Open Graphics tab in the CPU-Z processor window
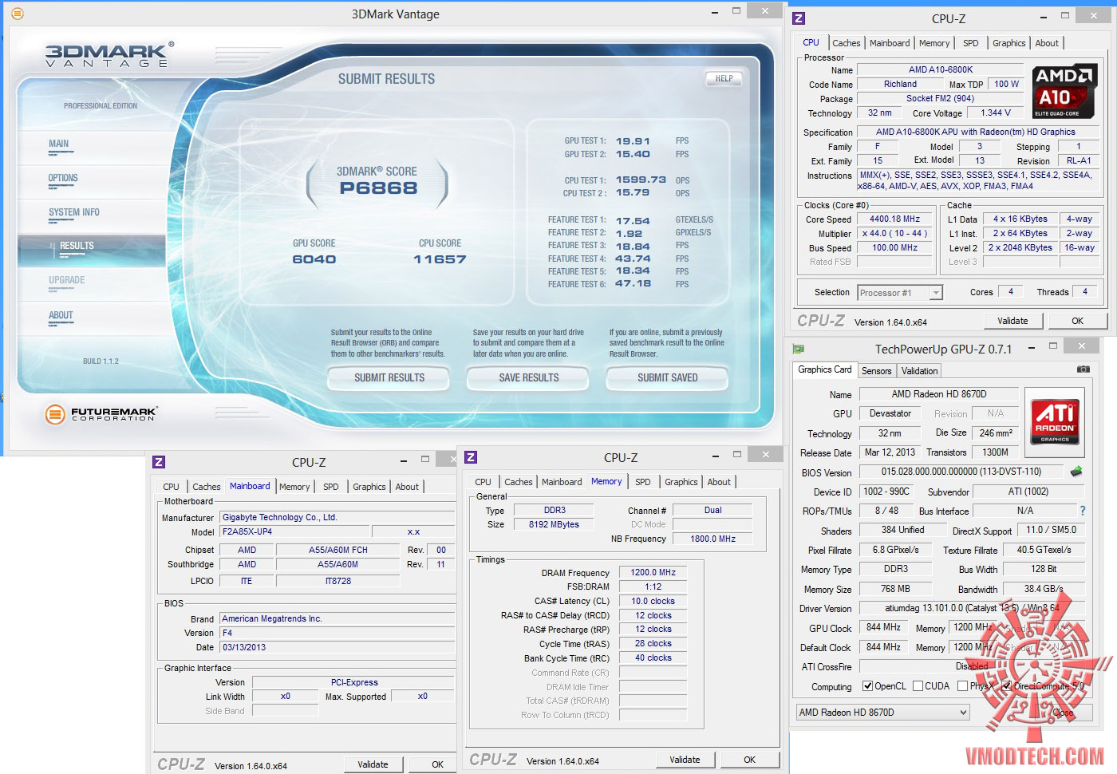The height and width of the screenshot is (774, 1117). [x=1009, y=43]
